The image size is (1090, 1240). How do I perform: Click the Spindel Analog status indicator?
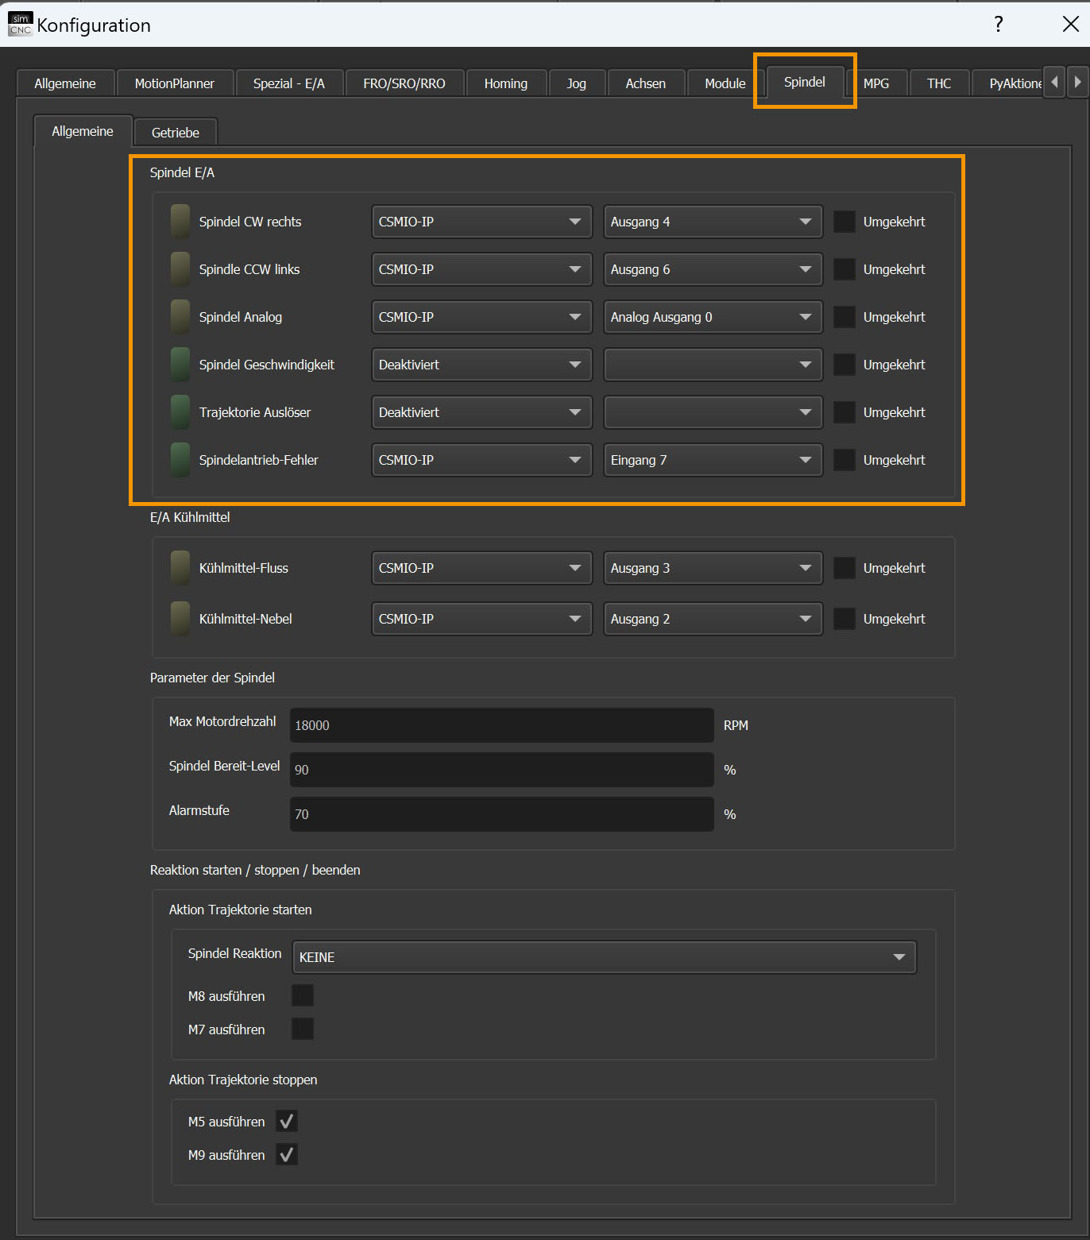coord(180,317)
